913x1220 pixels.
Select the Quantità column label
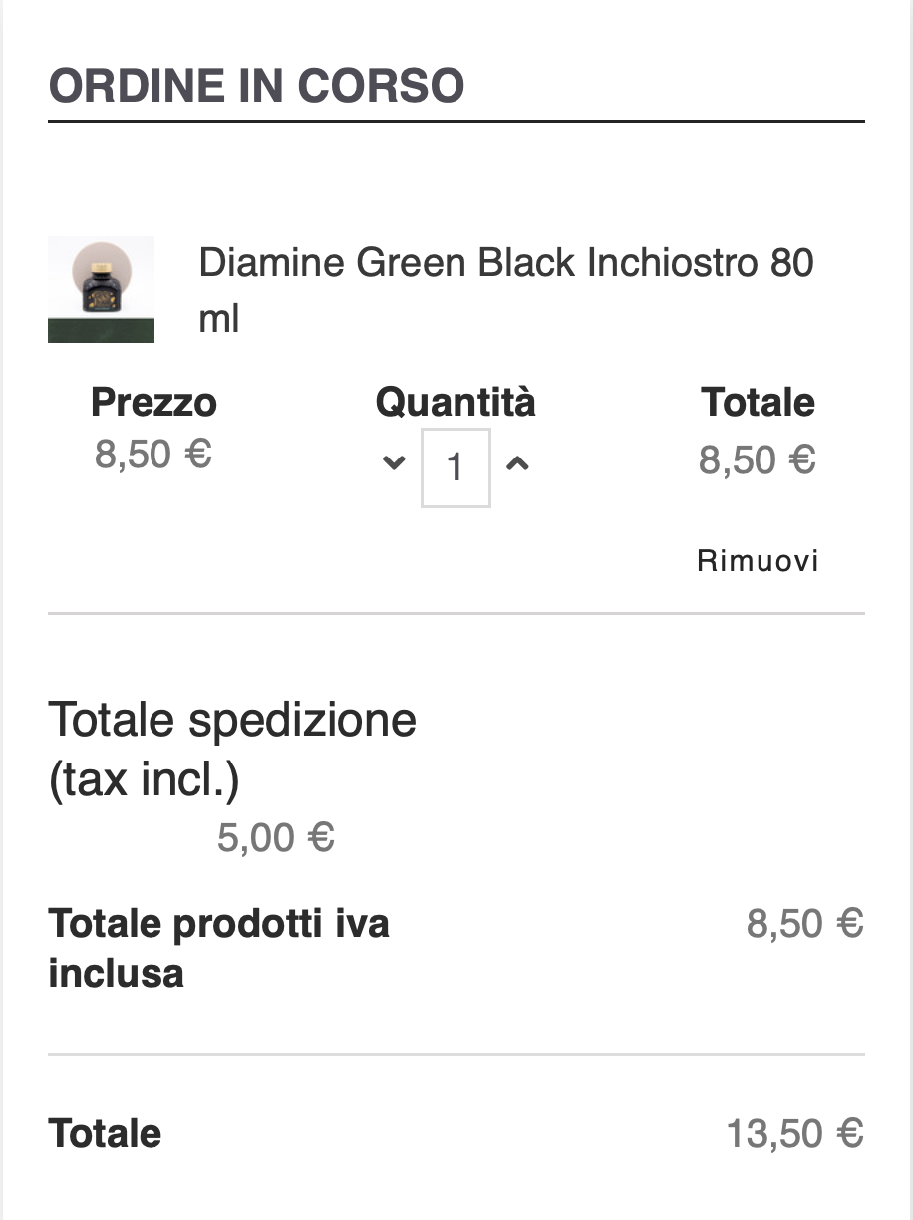click(x=456, y=402)
